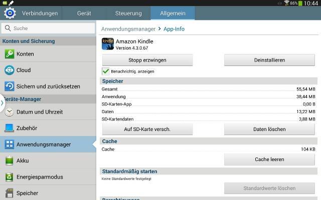Viewport: 321px width, 200px height.
Task: Tap the Cache leeren button
Action: pyautogui.click(x=269, y=159)
